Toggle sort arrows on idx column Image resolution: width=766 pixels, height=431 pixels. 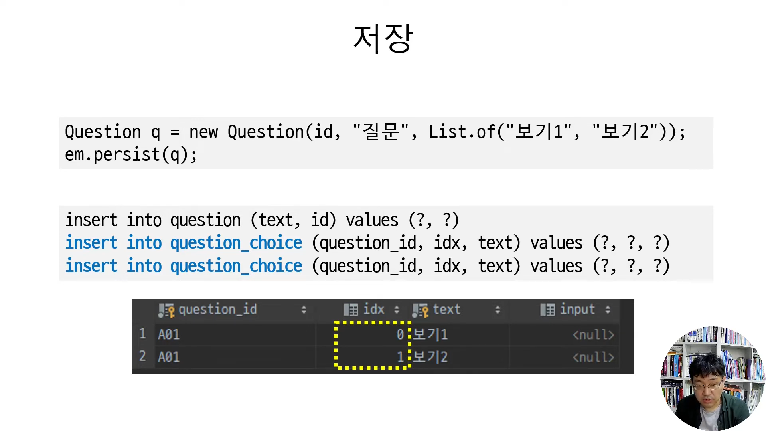[397, 310]
